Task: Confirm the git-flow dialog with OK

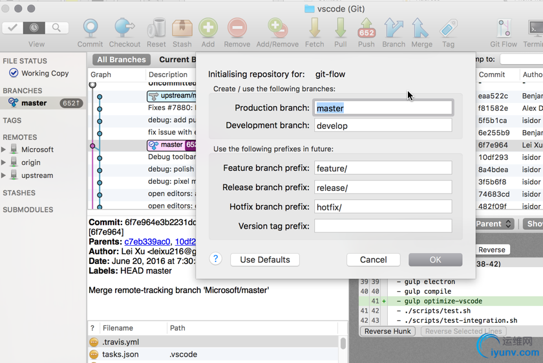Action: [435, 259]
